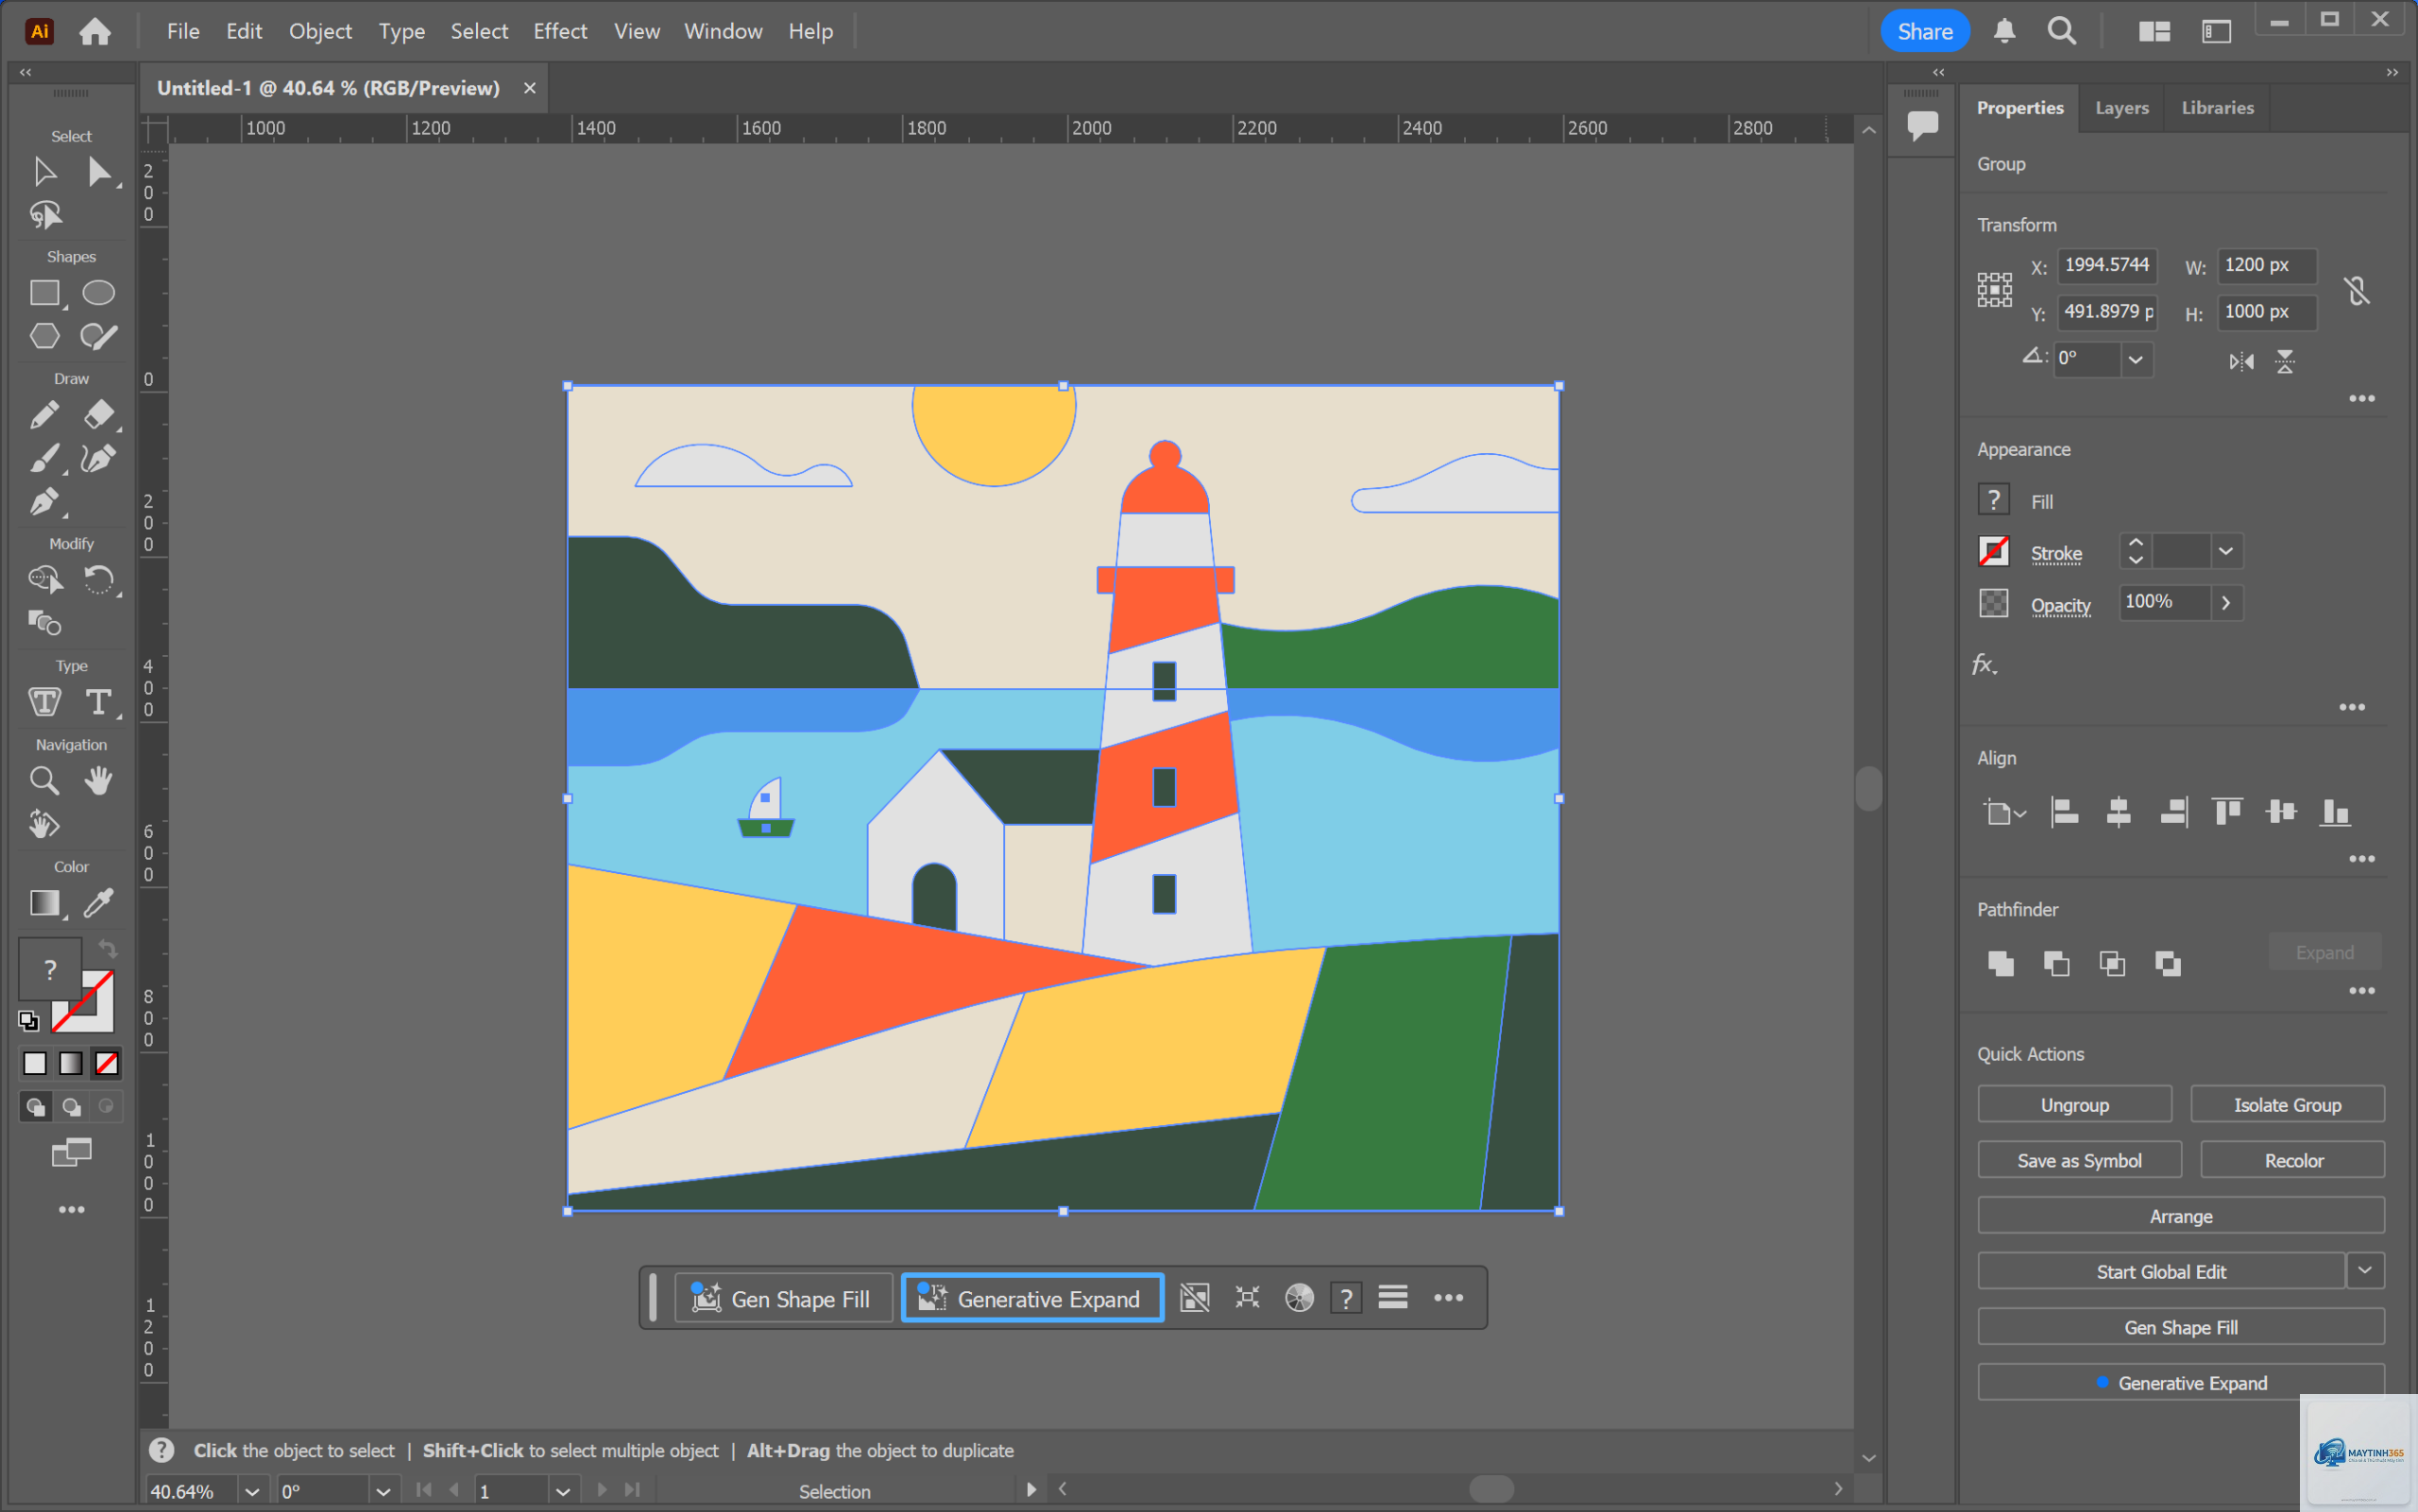Set paint mode to Gradient
Screen dimensions: 2418x1512
click(x=71, y=1063)
